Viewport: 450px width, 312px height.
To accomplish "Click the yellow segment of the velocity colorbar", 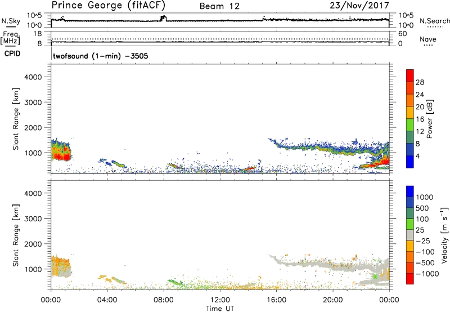I will (x=410, y=246).
